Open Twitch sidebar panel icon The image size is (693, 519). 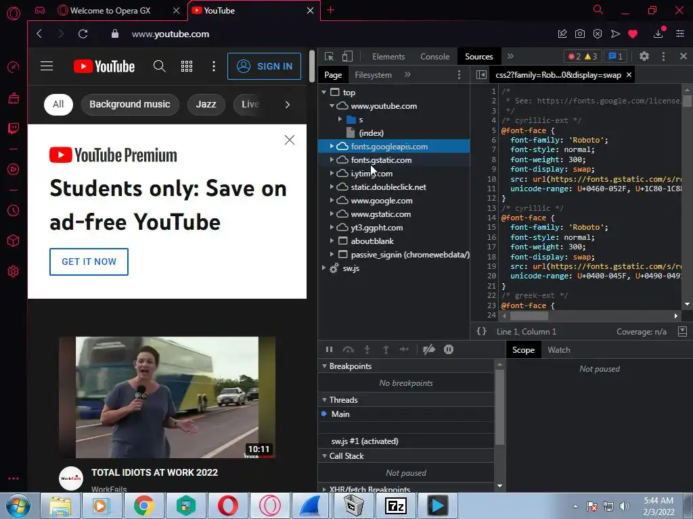(14, 128)
